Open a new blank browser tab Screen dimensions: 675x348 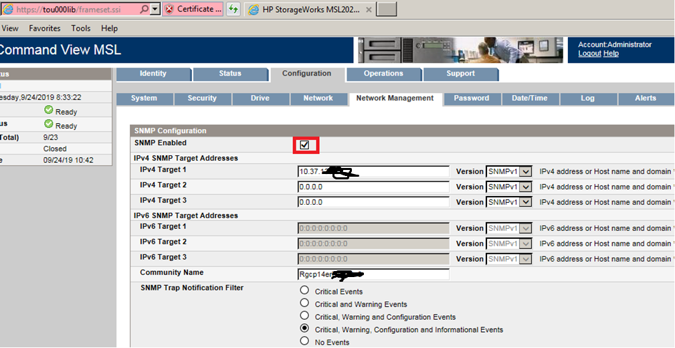click(x=387, y=9)
